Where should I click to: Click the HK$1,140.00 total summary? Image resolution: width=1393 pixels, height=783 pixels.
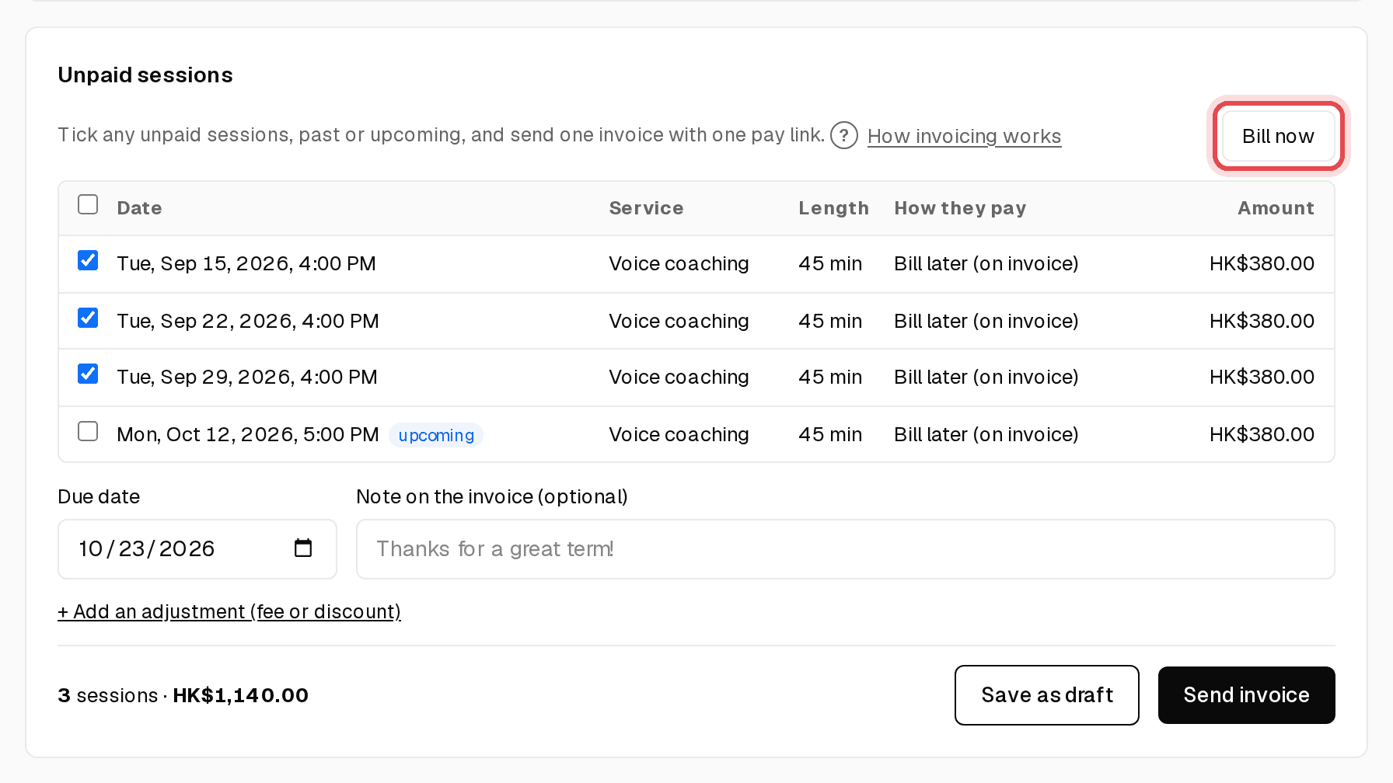pyautogui.click(x=240, y=695)
